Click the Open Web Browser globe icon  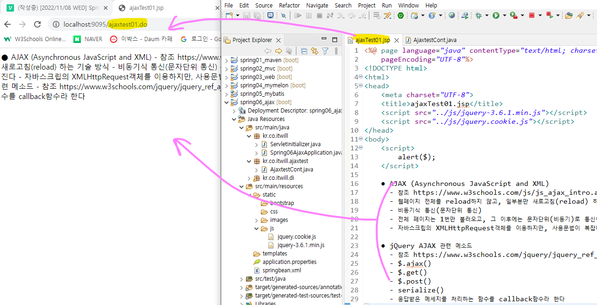click(452, 15)
